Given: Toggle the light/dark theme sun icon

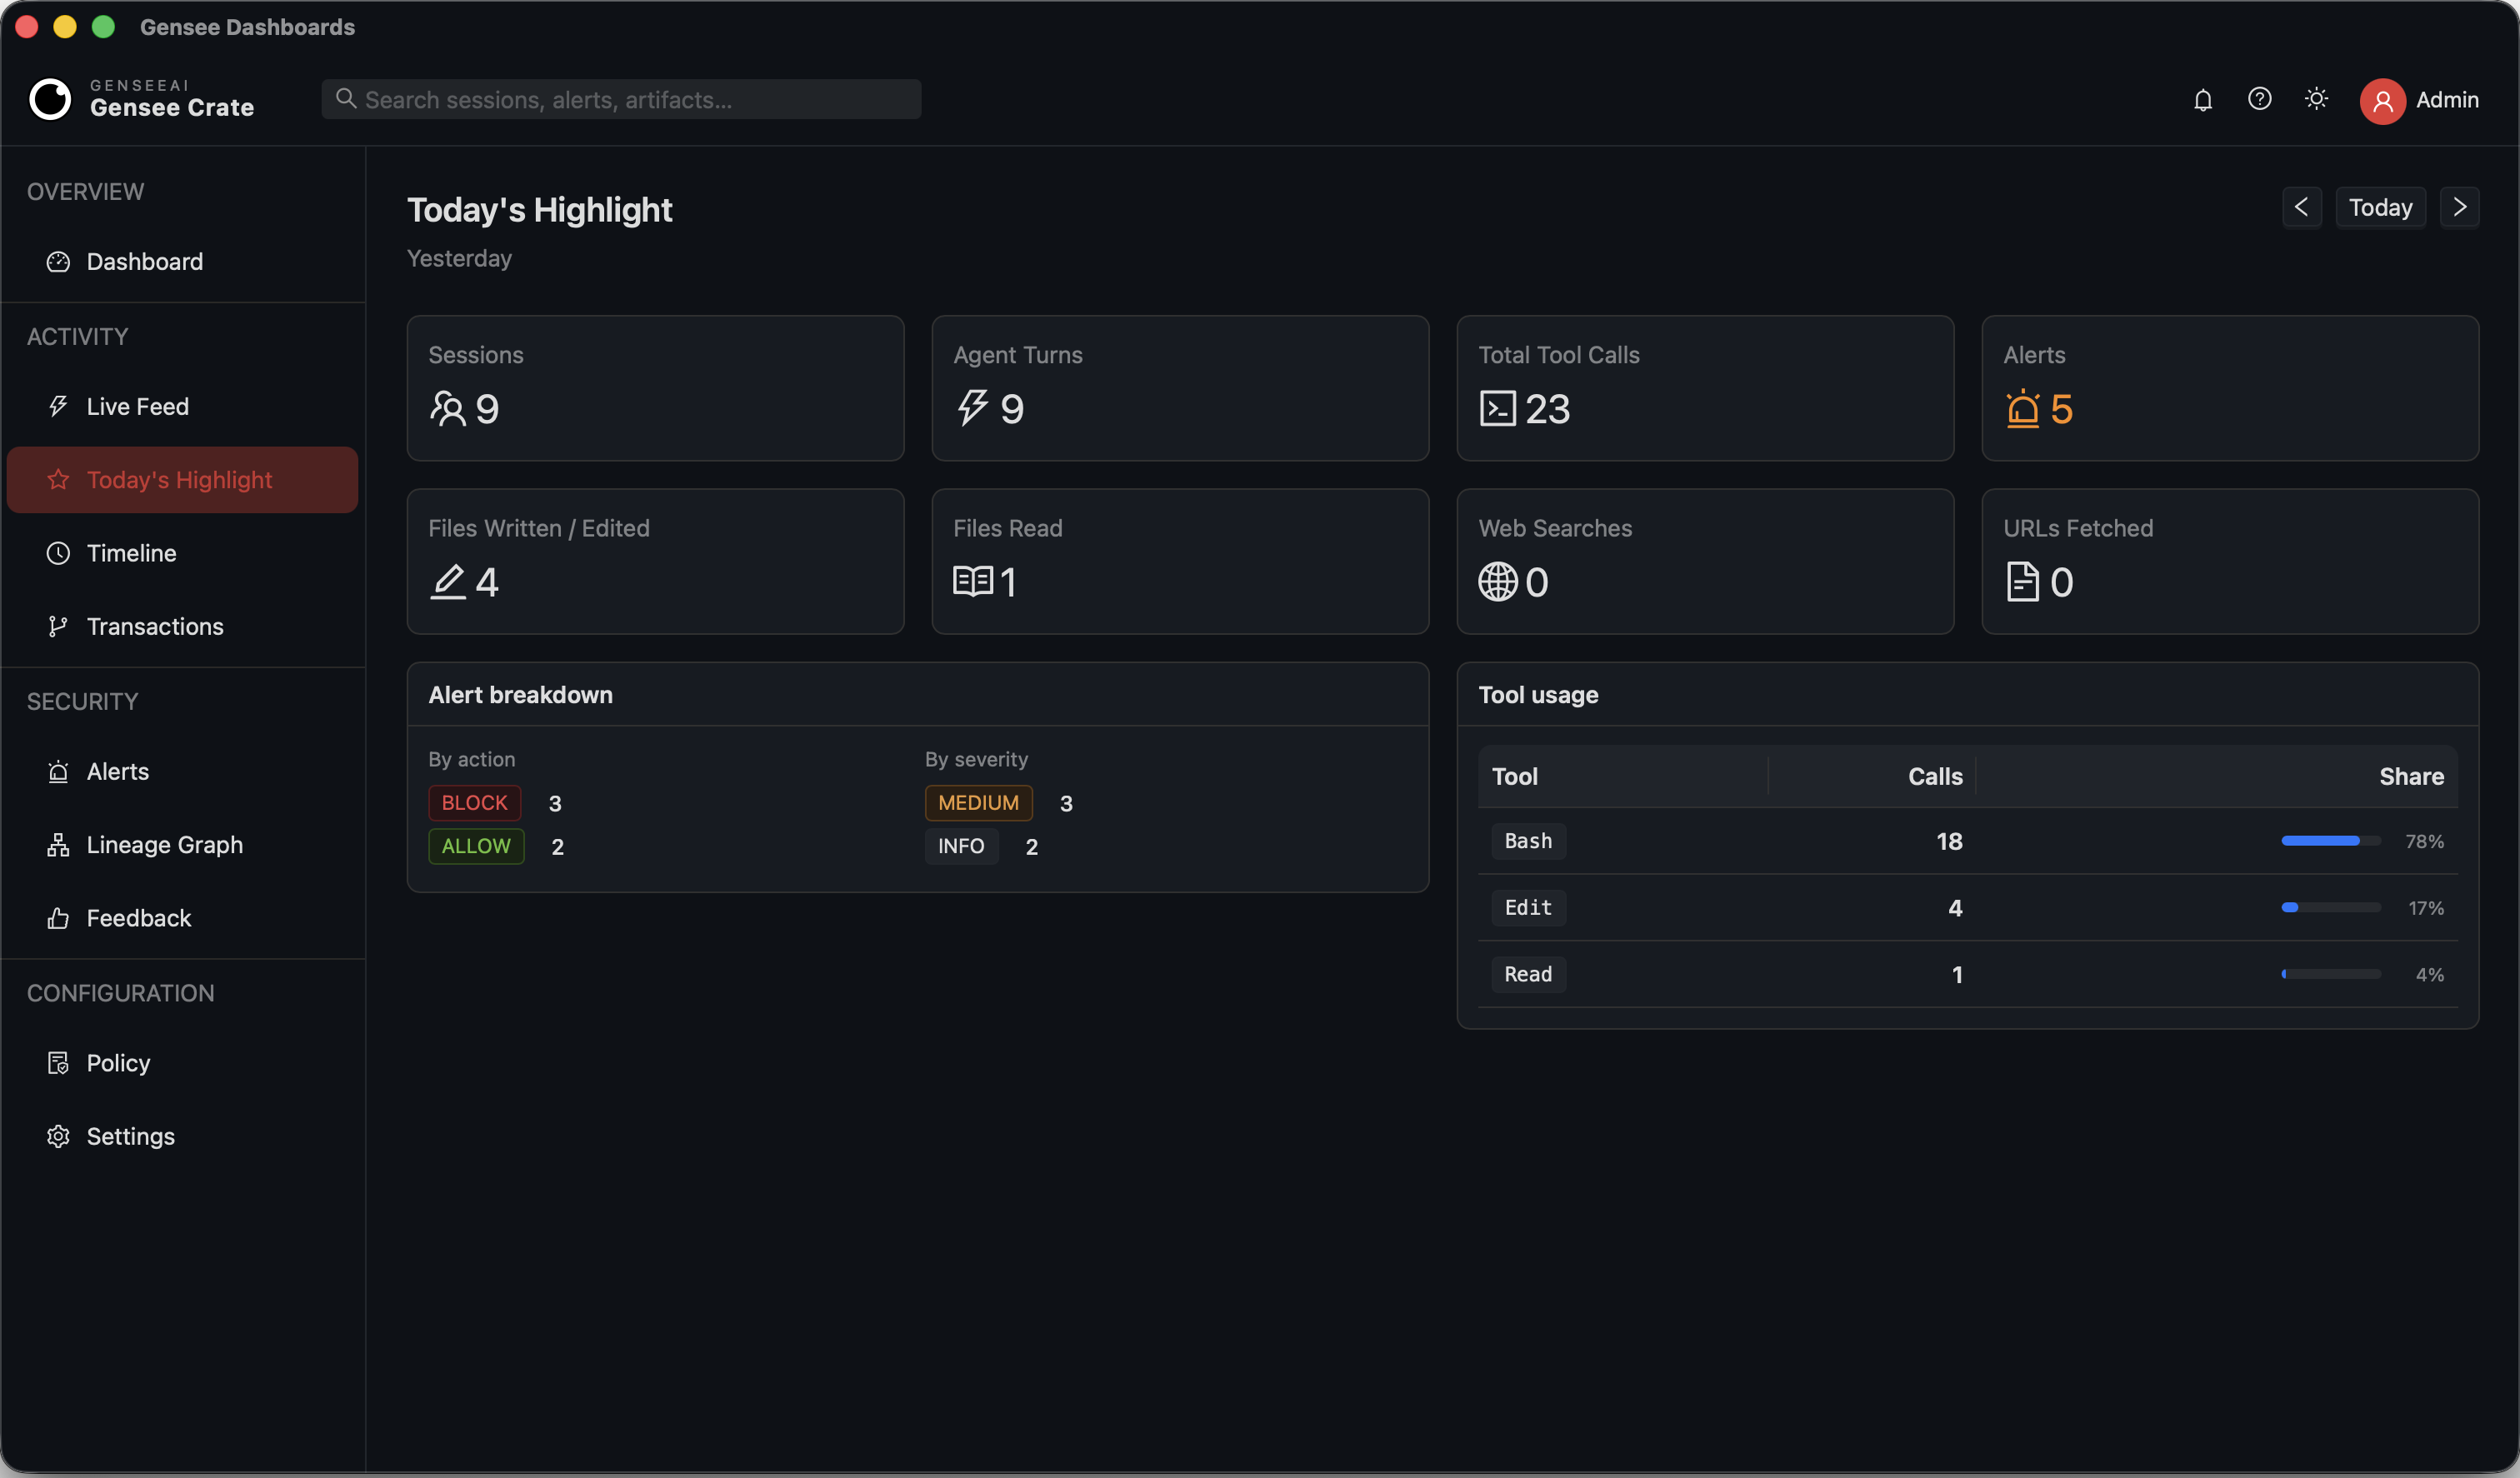Looking at the screenshot, I should 2316,99.
